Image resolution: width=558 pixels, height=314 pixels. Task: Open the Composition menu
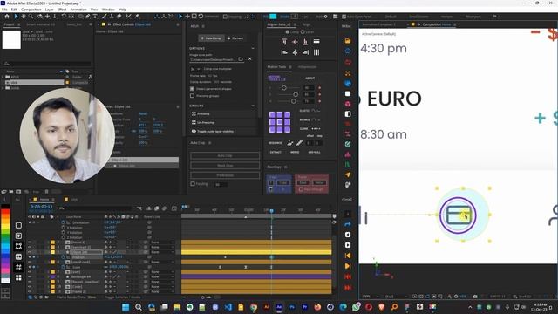click(x=31, y=10)
